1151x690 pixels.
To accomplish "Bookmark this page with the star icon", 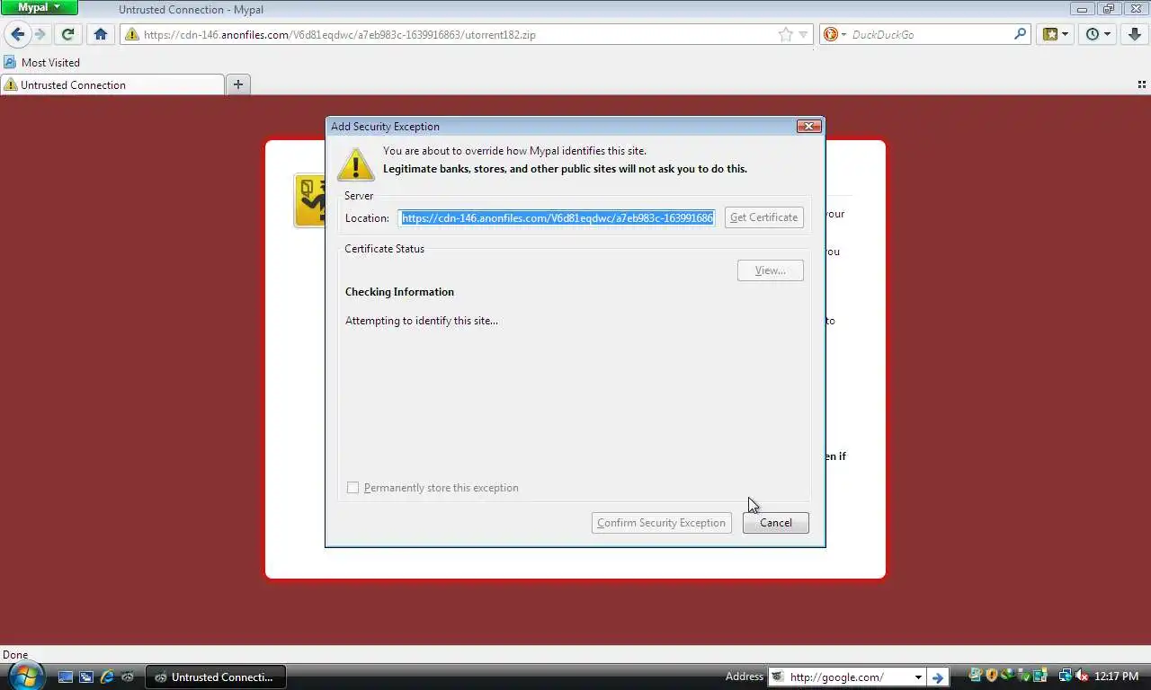I will (786, 34).
